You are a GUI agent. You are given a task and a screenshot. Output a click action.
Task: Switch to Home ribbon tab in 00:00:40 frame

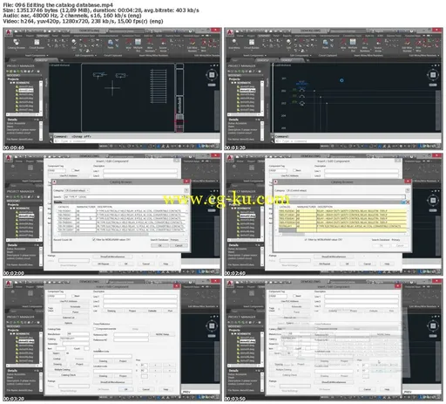coord(18,36)
